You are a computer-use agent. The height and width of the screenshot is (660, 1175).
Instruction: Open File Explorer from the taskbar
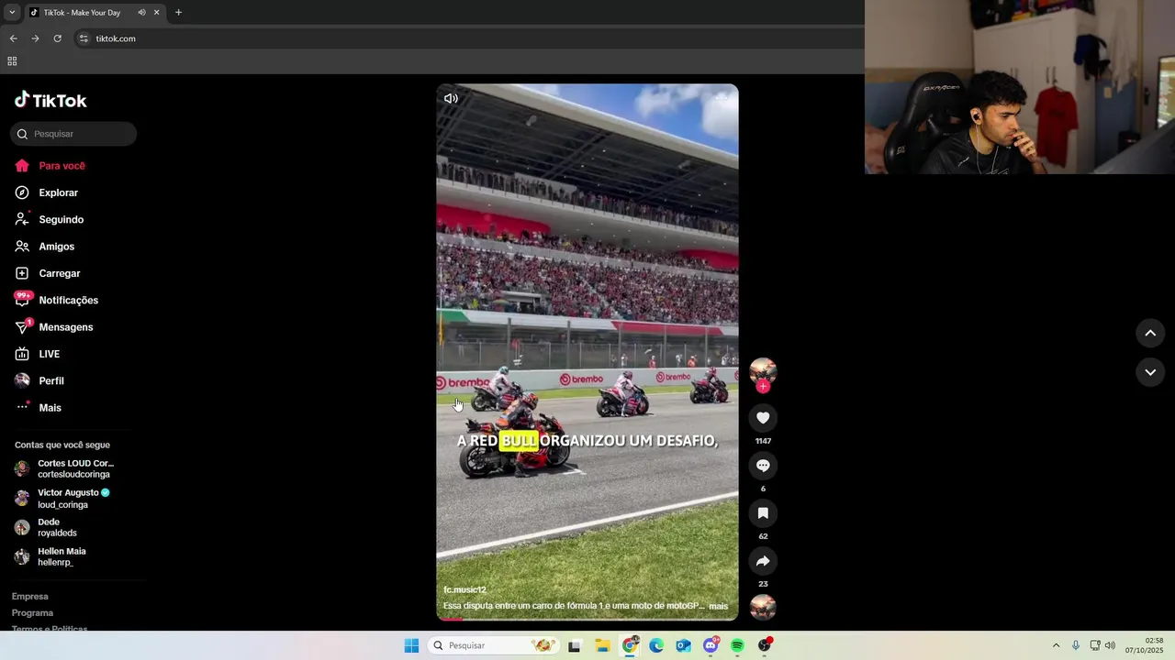(x=602, y=645)
